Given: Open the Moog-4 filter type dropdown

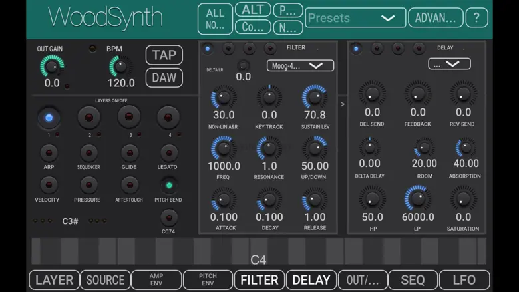Looking at the screenshot, I should pyautogui.click(x=300, y=66).
